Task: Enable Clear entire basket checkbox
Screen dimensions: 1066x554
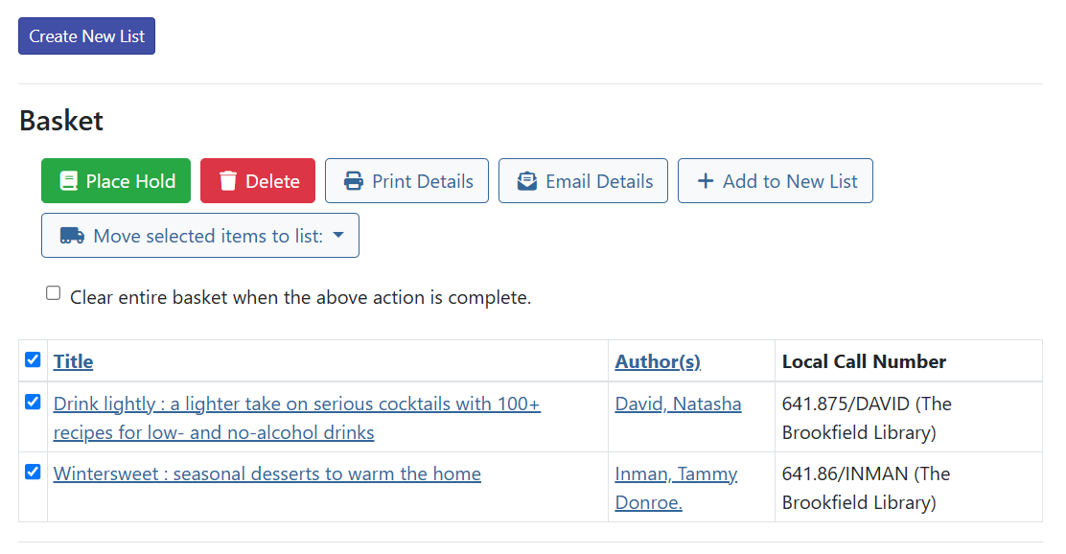Action: coord(54,293)
